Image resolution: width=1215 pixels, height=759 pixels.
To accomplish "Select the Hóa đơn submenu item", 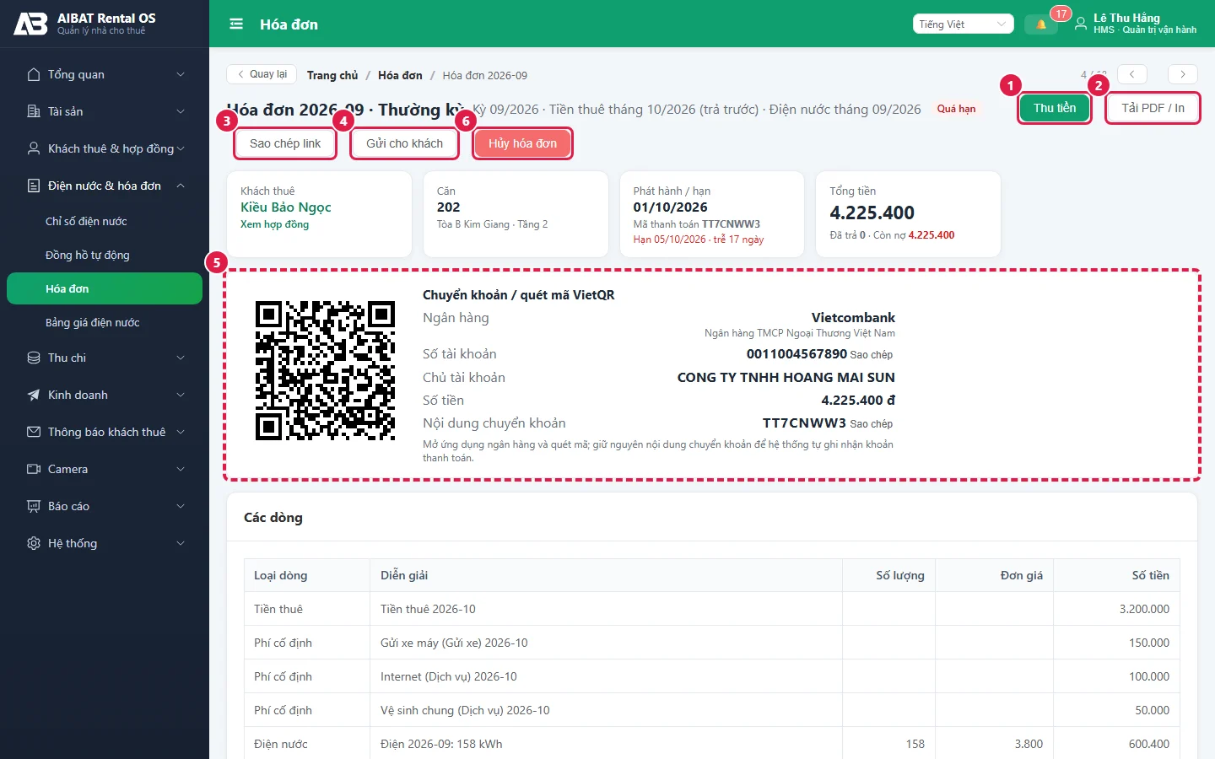I will click(105, 288).
